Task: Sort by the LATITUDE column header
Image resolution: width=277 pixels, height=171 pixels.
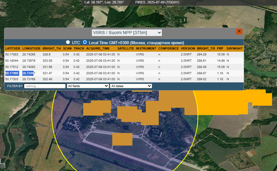Action: pyautogui.click(x=13, y=49)
